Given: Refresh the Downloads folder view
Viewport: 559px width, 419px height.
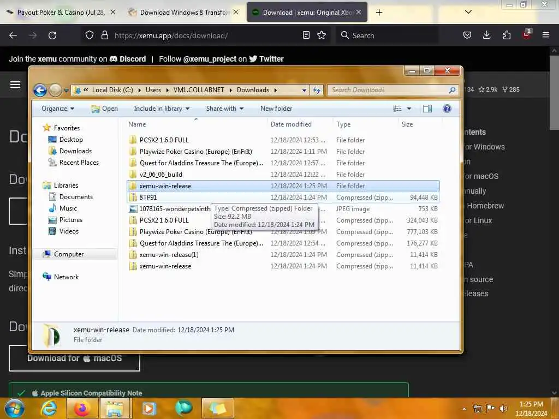Looking at the screenshot, I should pyautogui.click(x=317, y=90).
